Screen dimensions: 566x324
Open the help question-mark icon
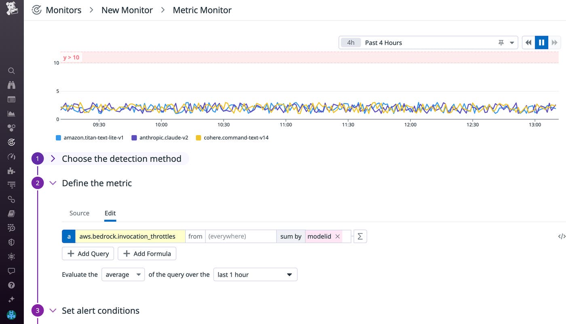coord(11,285)
